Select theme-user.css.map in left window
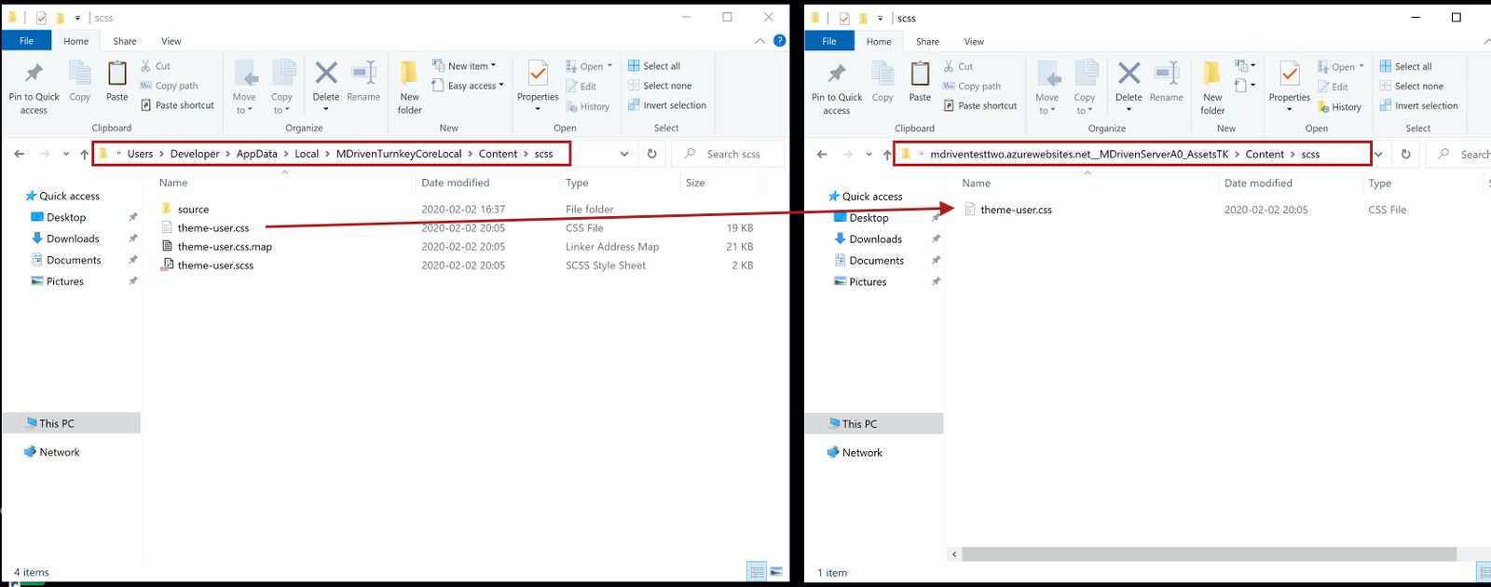Image resolution: width=1491 pixels, height=587 pixels. point(225,247)
